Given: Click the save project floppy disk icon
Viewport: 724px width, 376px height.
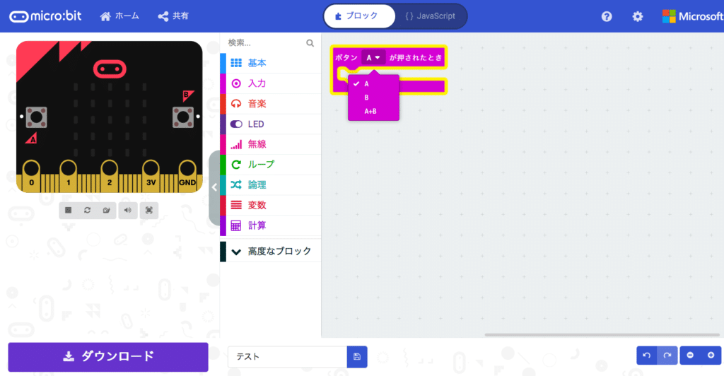Looking at the screenshot, I should pyautogui.click(x=357, y=357).
